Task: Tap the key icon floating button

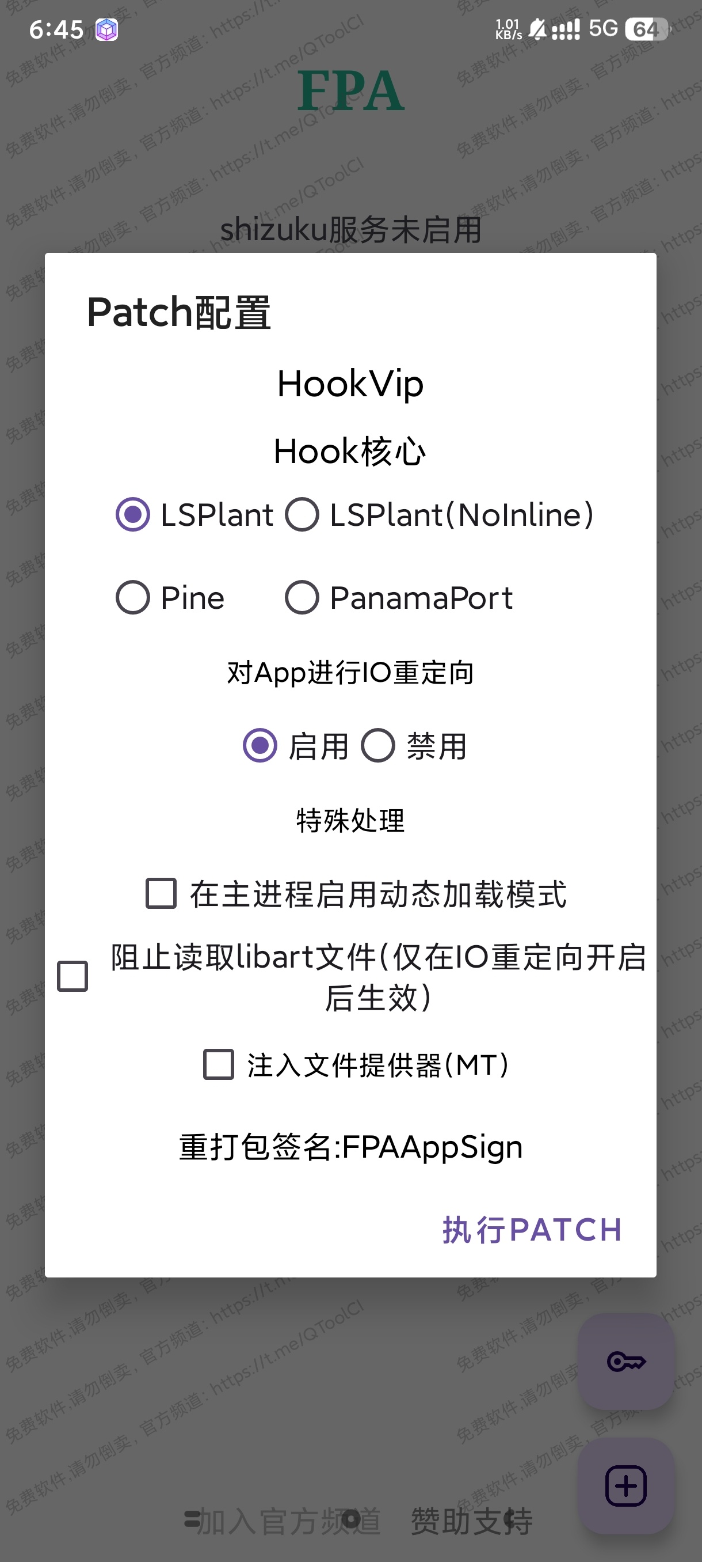Action: (625, 1362)
